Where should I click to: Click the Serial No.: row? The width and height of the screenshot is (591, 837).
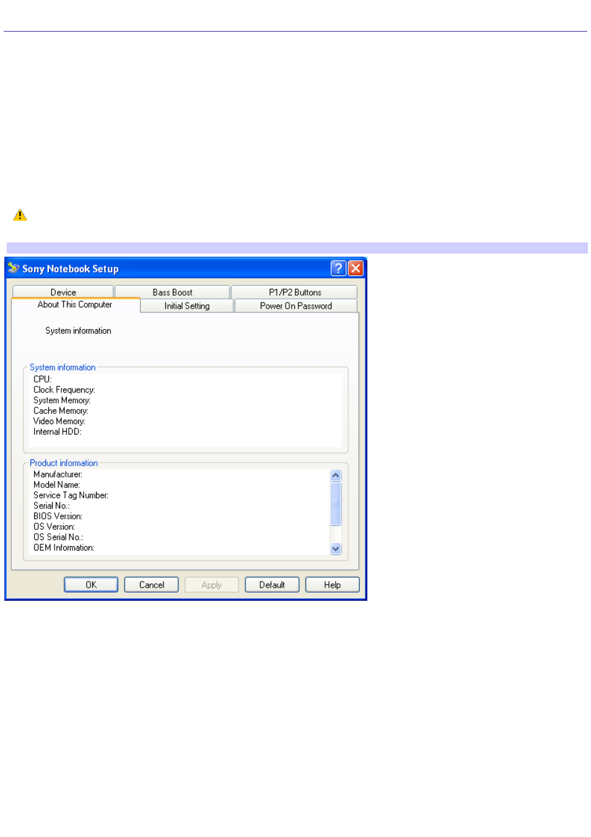tap(51, 506)
